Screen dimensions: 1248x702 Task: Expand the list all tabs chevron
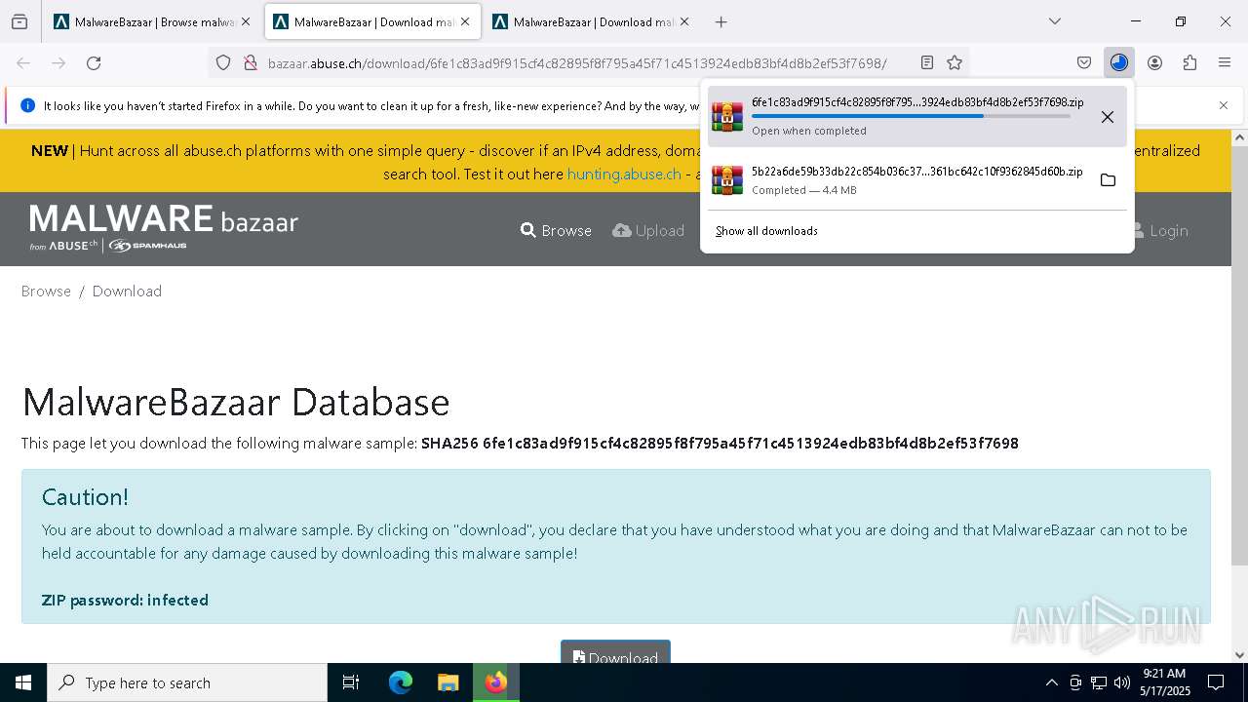pos(1054,21)
